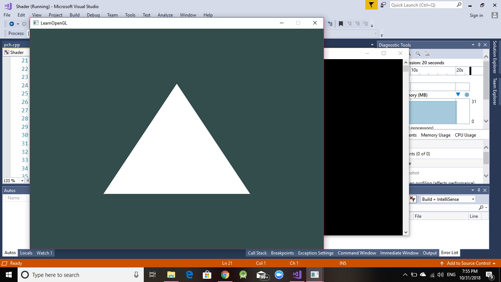The image size is (501, 282).
Task: Pin the Diagnostic Tools panel
Action: 479,45
